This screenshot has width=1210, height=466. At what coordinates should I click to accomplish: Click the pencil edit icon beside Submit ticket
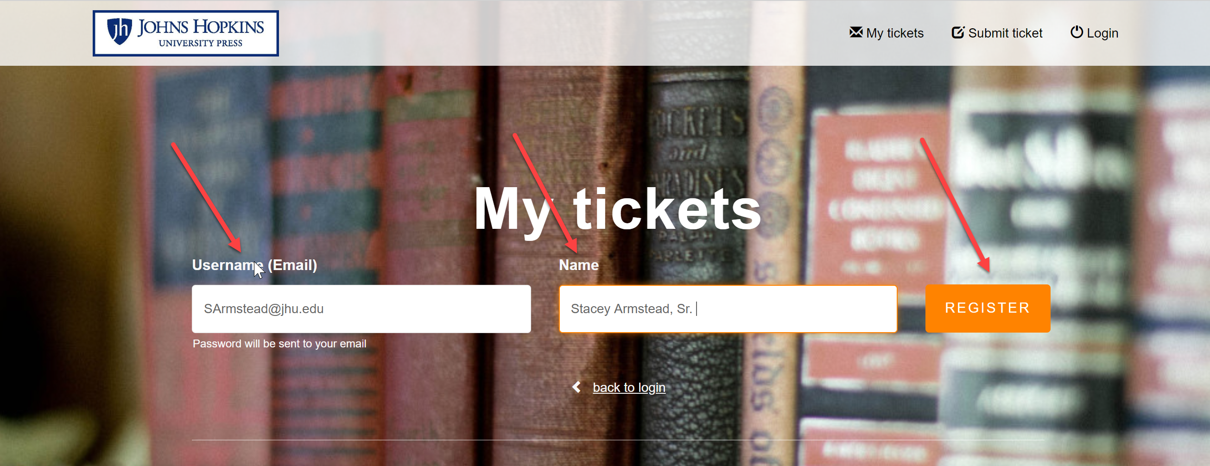pos(958,32)
